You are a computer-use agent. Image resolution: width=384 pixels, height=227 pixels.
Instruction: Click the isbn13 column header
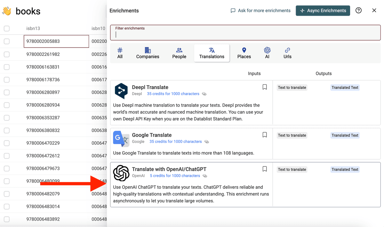point(33,28)
